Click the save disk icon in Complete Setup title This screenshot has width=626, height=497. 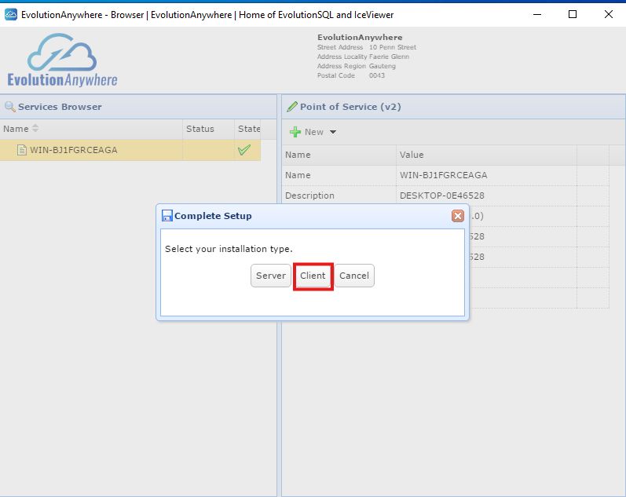pos(167,216)
